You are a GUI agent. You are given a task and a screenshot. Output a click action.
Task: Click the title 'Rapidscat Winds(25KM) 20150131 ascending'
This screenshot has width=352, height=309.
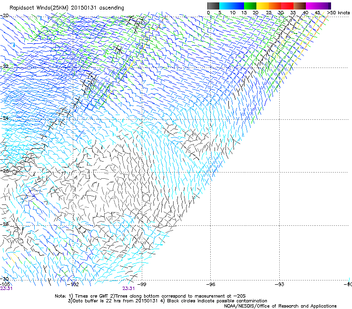(67, 8)
